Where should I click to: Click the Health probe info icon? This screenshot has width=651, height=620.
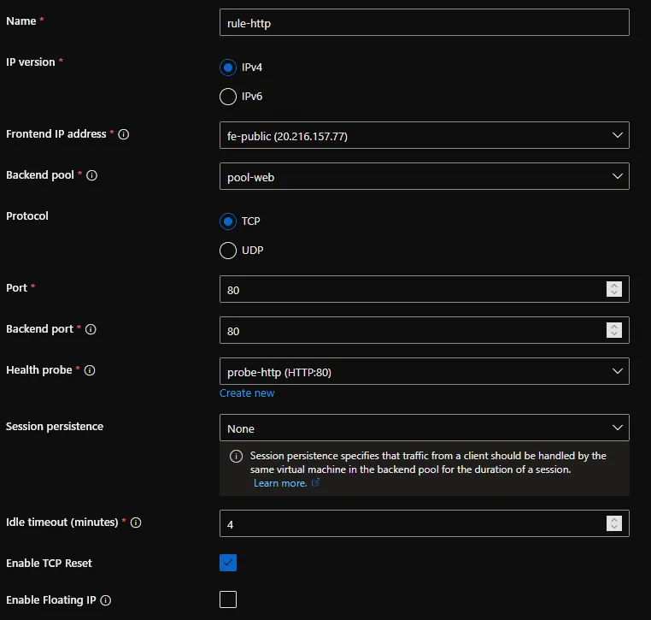tap(90, 370)
